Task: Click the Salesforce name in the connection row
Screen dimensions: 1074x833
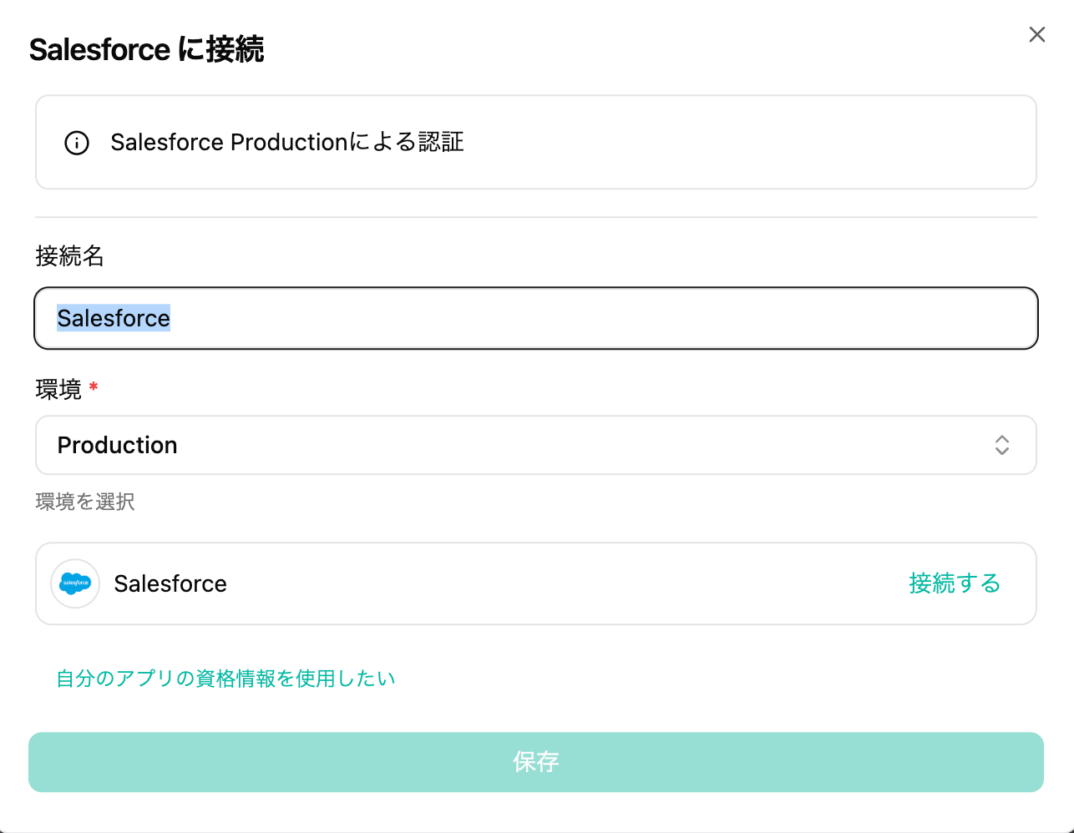Action: [170, 583]
